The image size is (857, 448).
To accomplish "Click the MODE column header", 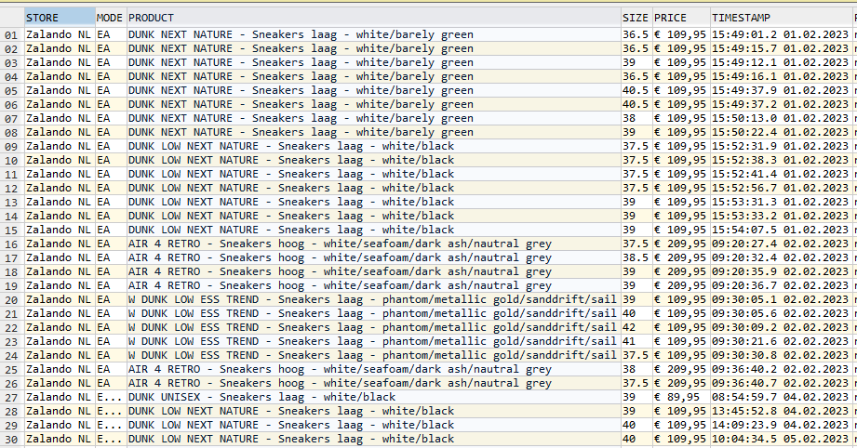I will point(111,18).
